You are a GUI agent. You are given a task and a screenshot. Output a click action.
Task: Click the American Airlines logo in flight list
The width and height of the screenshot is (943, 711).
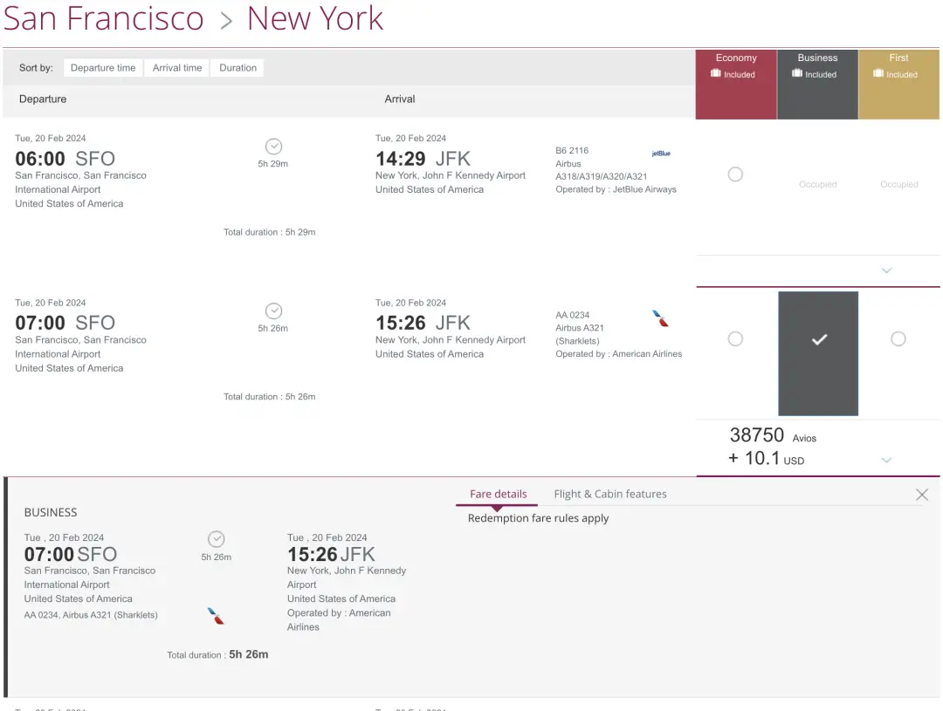point(661,318)
